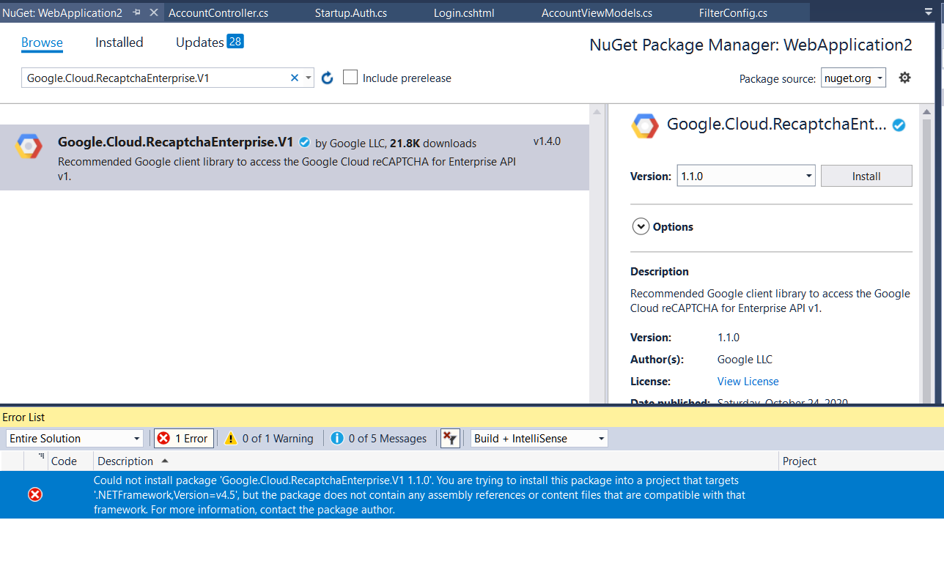This screenshot has width=944, height=572.
Task: Click the Project column header
Action: click(861, 461)
